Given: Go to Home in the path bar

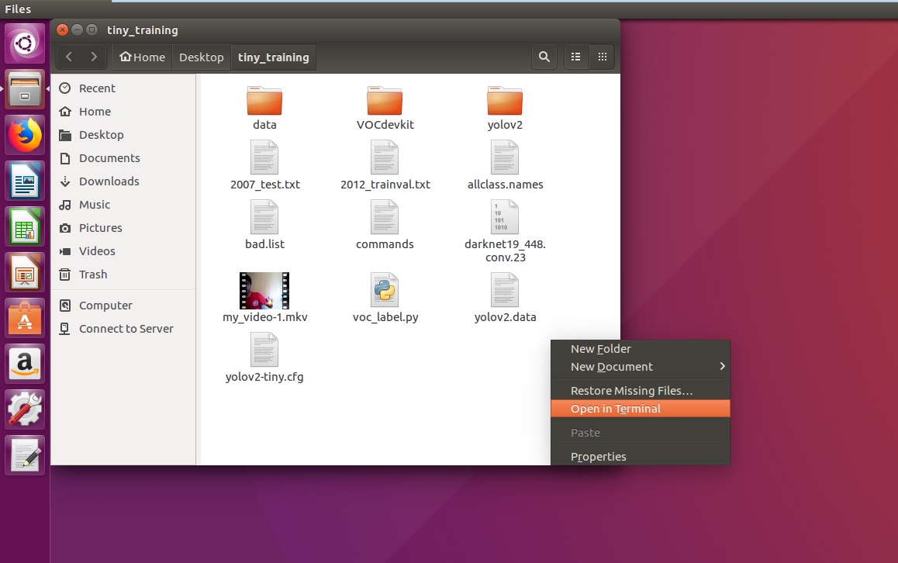Looking at the screenshot, I should (x=142, y=57).
